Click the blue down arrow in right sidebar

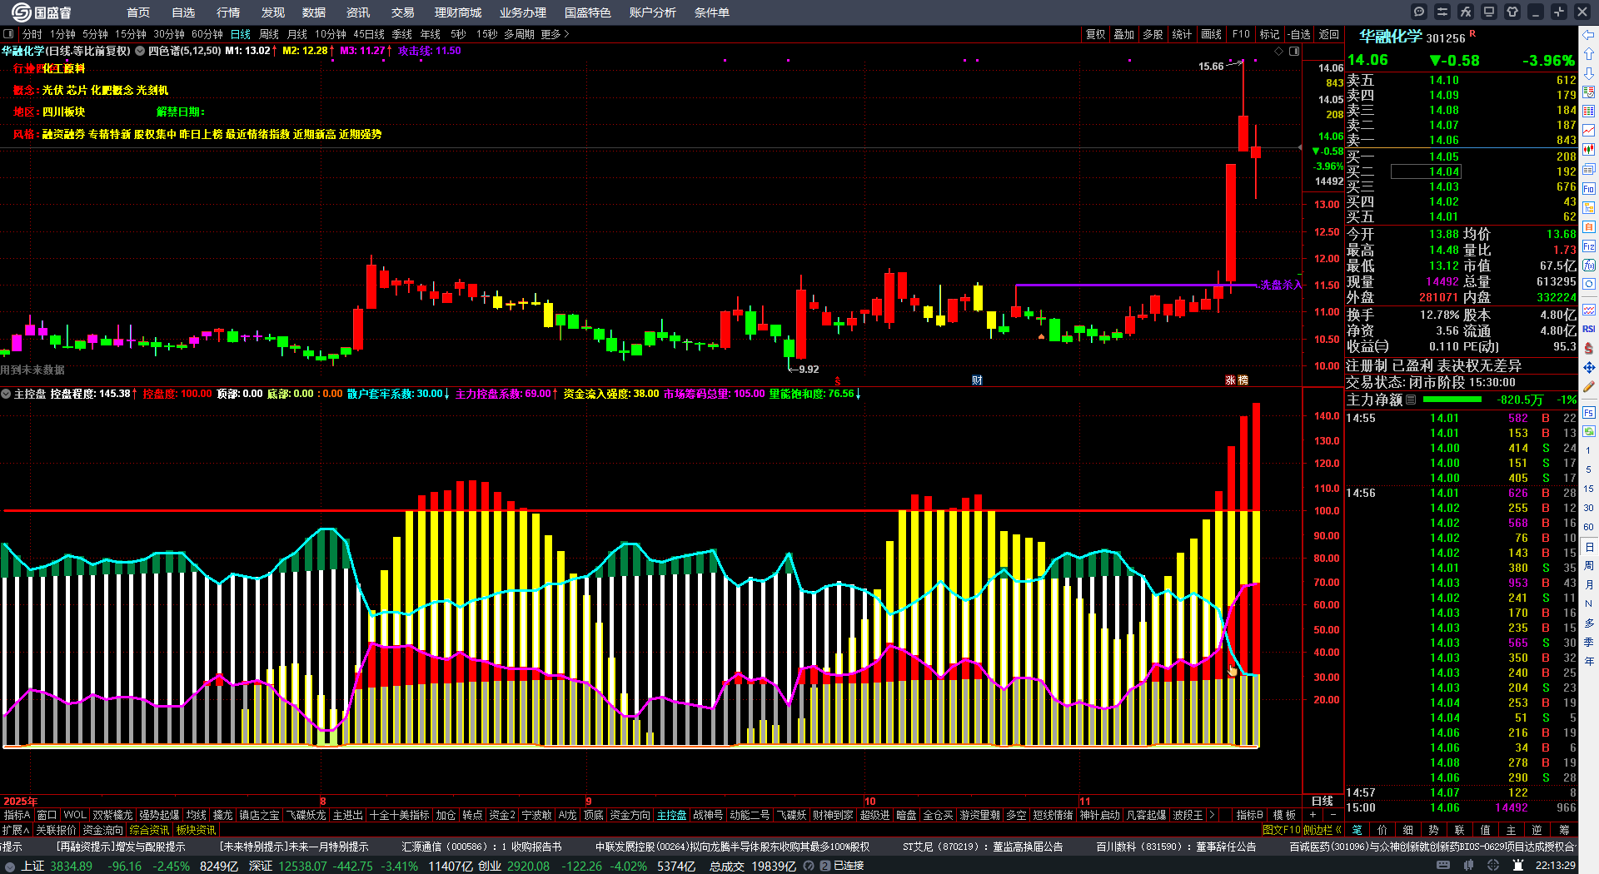click(1589, 72)
